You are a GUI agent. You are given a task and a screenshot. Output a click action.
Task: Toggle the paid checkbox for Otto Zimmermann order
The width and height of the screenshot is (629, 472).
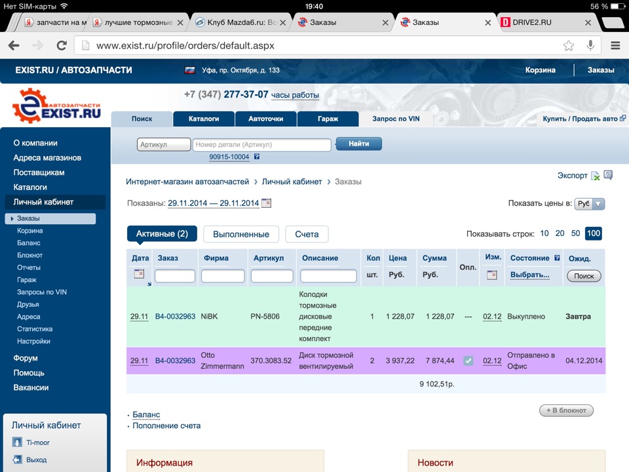pyautogui.click(x=468, y=361)
